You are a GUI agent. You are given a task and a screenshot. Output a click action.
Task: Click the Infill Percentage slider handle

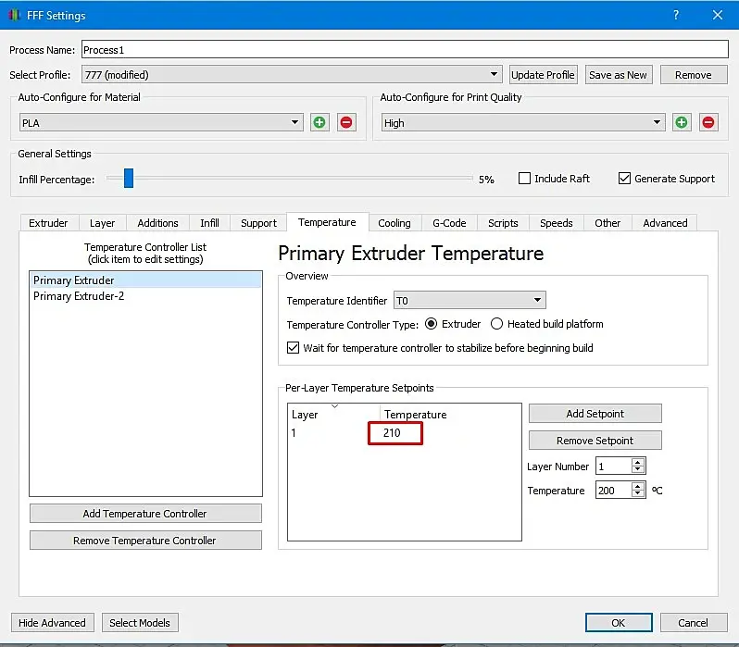coord(129,178)
